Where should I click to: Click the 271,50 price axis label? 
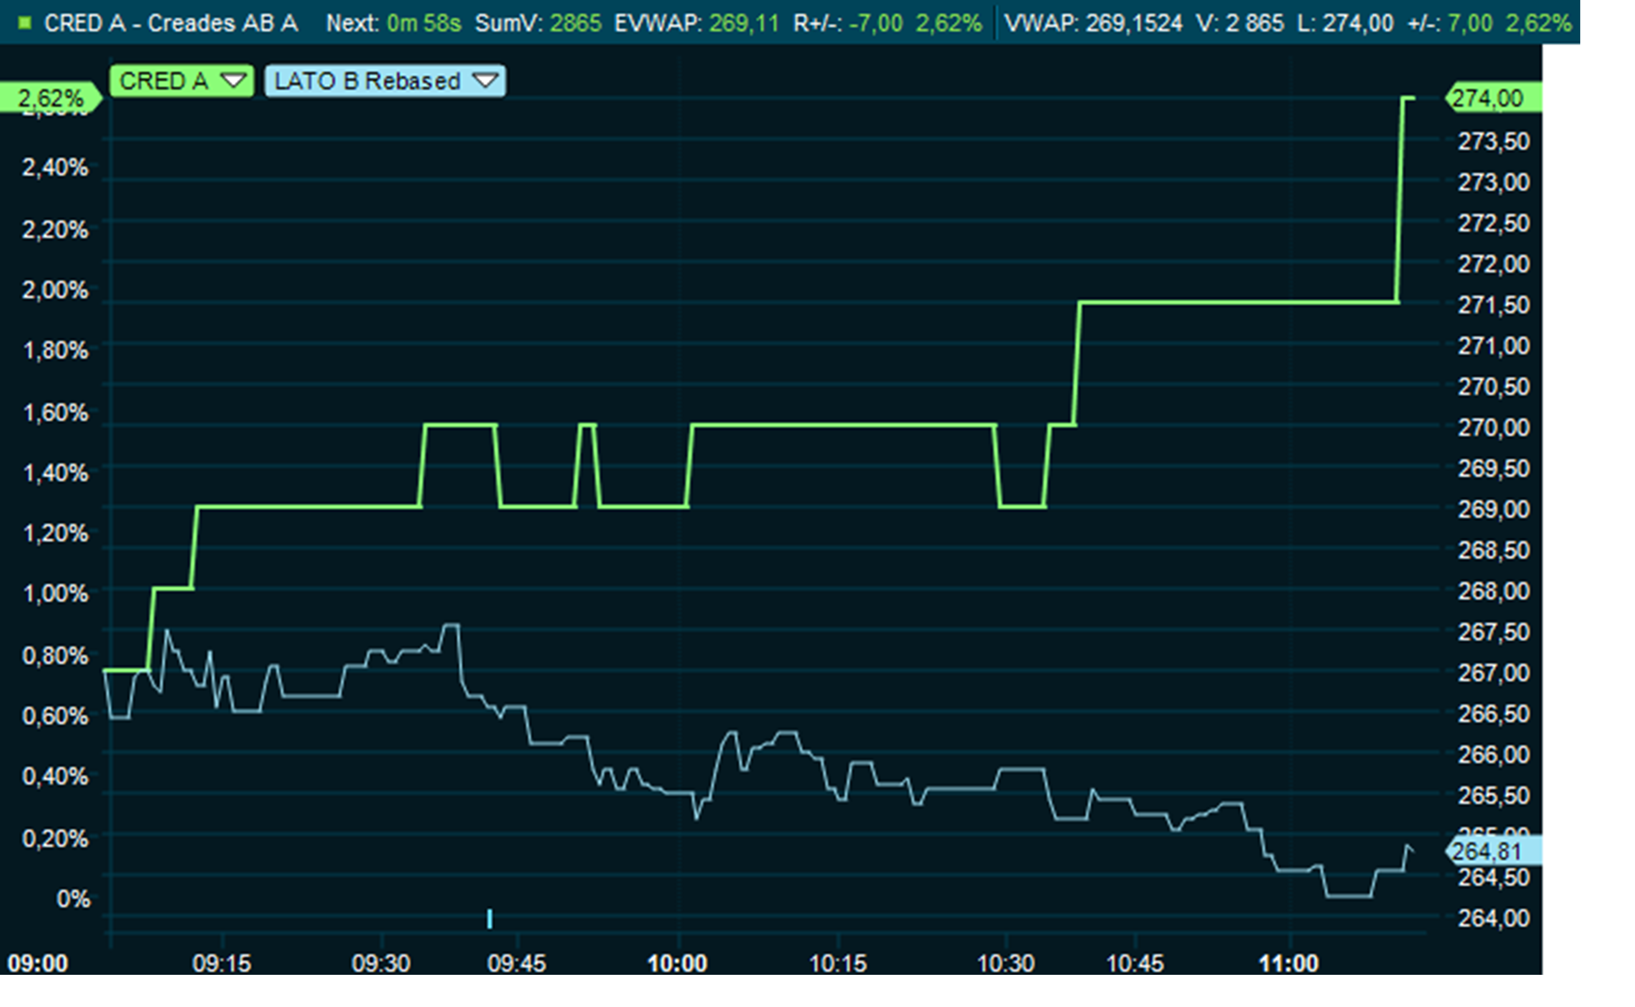coord(1494,305)
